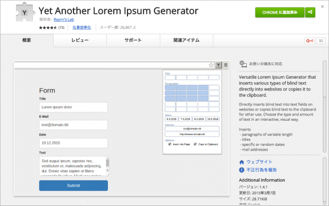
Task: Click the green share icon button
Action: coord(310,13)
